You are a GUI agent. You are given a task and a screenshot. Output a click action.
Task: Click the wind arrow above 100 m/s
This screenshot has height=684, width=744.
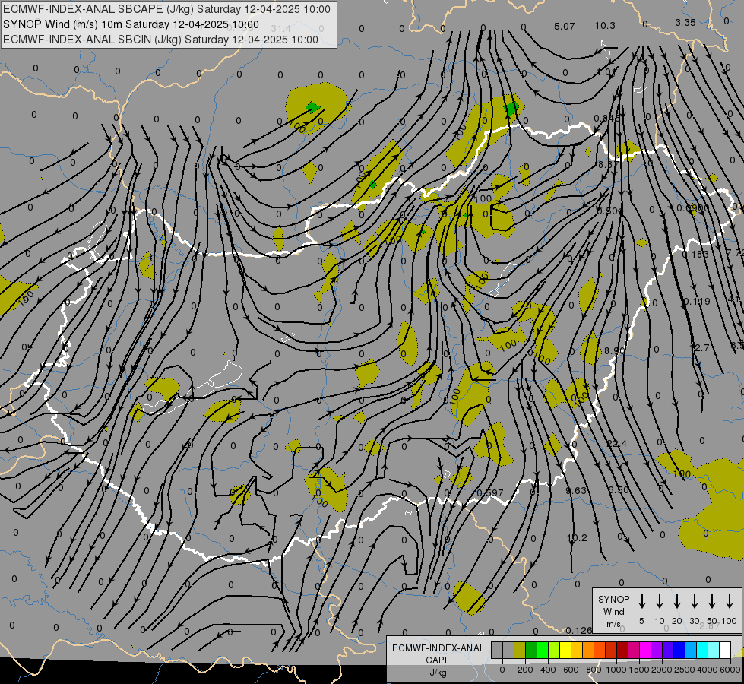730,600
